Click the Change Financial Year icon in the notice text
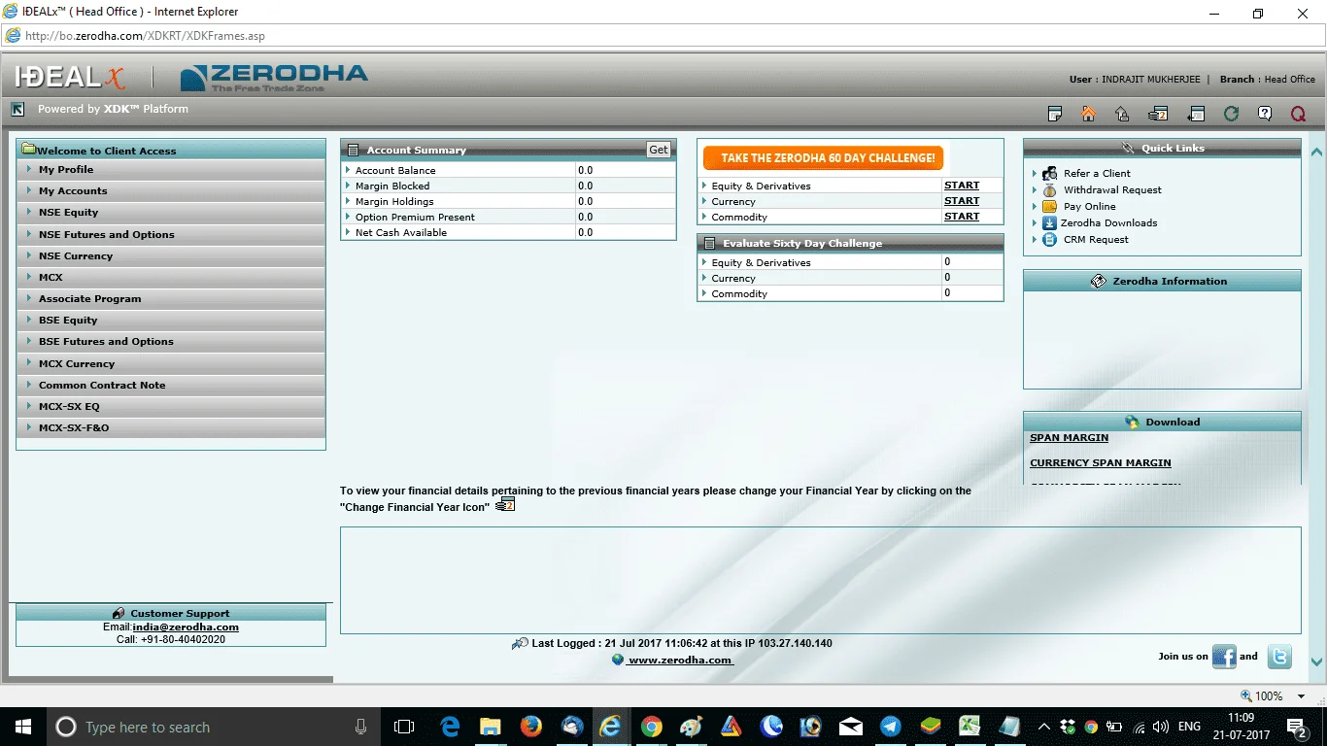The width and height of the screenshot is (1327, 746). (504, 505)
